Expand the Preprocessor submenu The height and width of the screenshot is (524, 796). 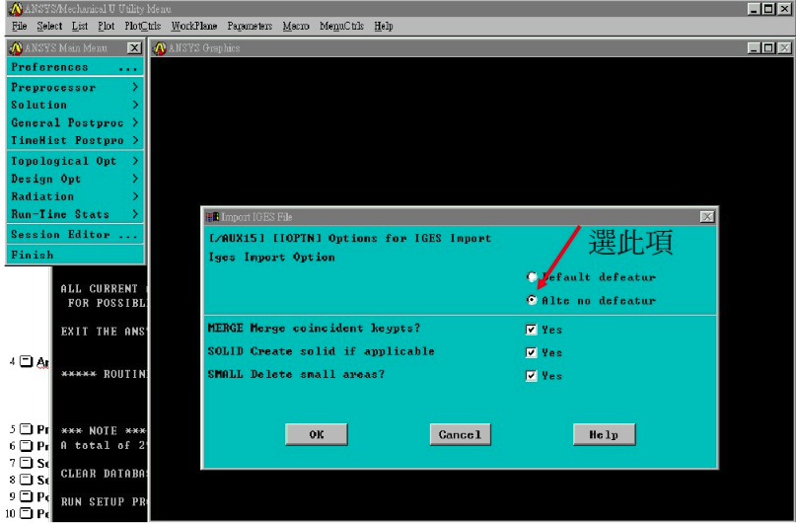click(75, 87)
